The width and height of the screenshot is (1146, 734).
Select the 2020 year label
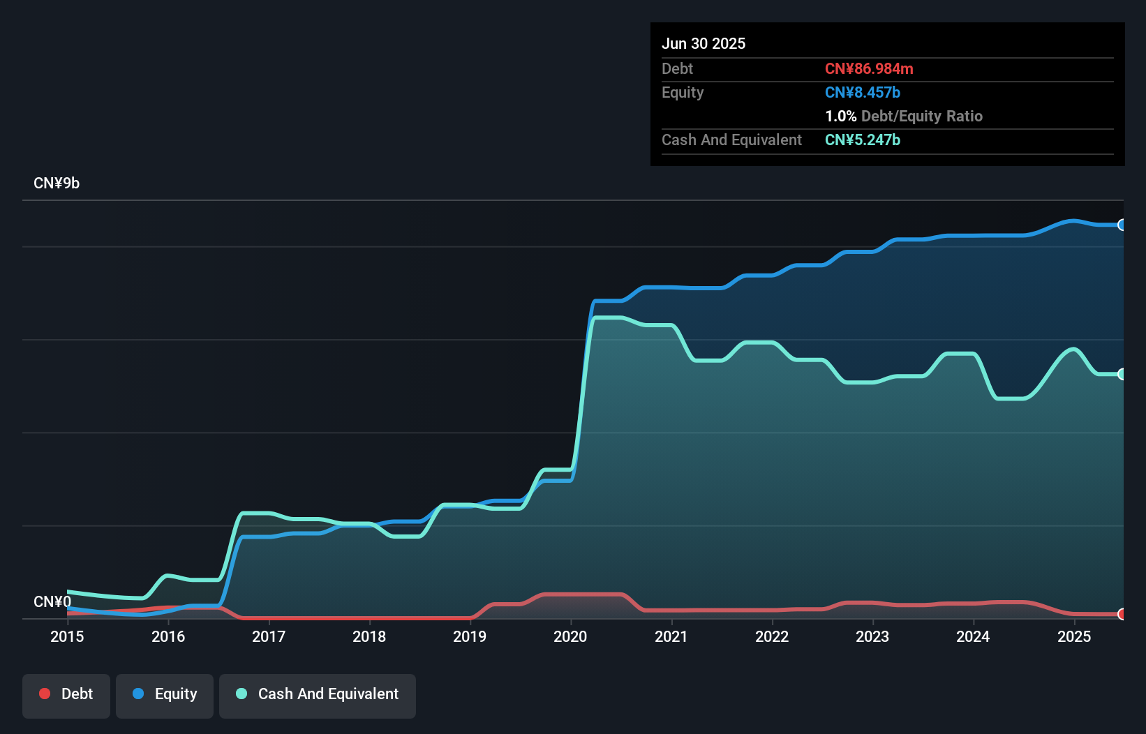tap(570, 636)
